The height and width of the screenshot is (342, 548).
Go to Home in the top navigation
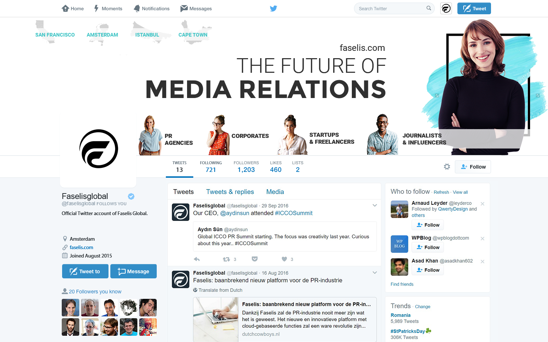pyautogui.click(x=73, y=8)
